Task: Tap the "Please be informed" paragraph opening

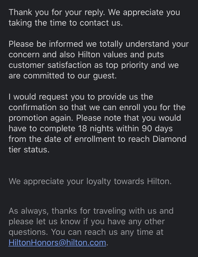Action: coord(46,44)
